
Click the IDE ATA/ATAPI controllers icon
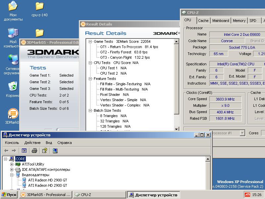(x=18, y=169)
